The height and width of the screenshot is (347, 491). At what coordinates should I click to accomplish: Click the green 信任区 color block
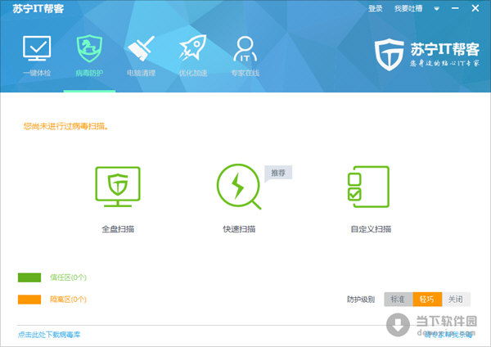(x=29, y=277)
